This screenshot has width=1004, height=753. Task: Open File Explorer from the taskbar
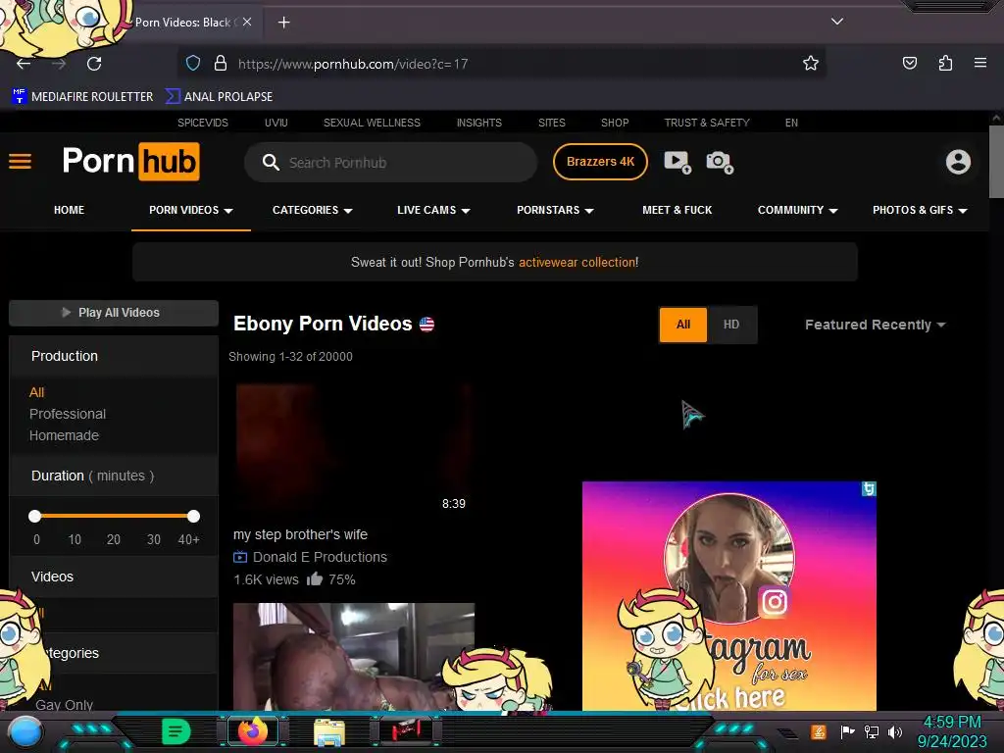click(x=329, y=731)
